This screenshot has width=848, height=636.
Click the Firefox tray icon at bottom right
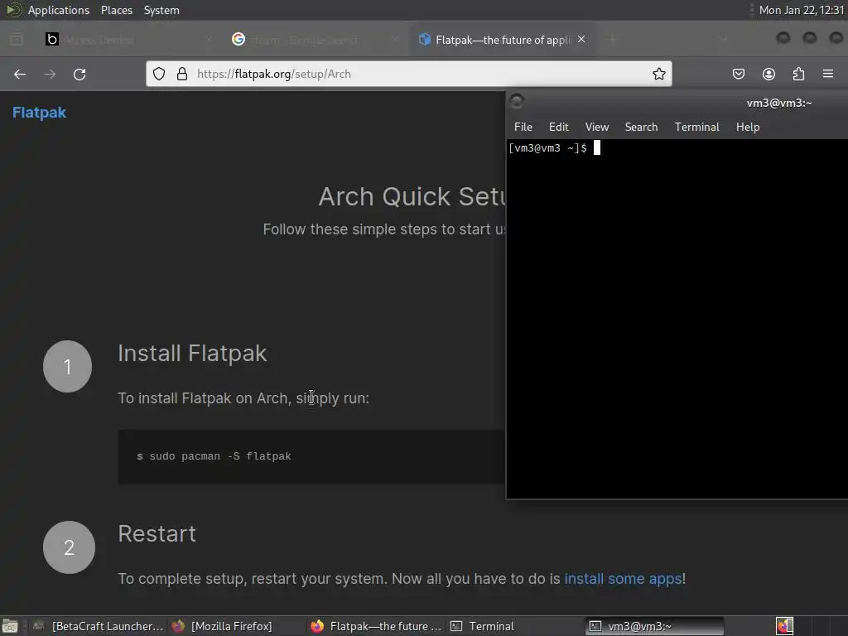(x=785, y=626)
